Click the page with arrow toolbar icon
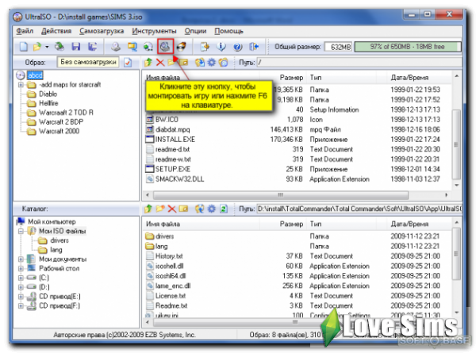476x353 pixels. [x=205, y=47]
